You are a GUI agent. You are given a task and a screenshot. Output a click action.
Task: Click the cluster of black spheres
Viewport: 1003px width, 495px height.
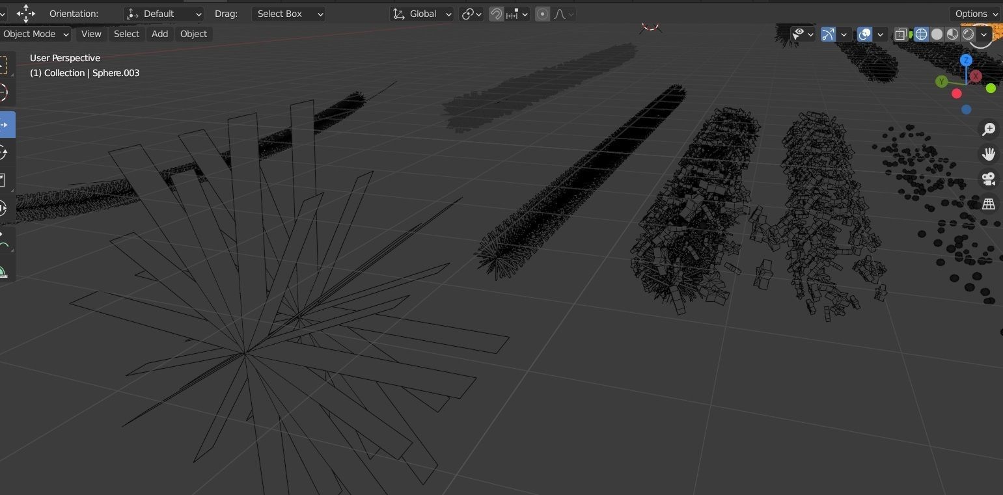tap(937, 215)
